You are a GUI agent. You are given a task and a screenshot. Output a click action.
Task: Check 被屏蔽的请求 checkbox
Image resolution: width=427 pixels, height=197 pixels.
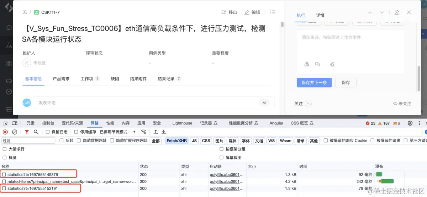pyautogui.click(x=372, y=141)
